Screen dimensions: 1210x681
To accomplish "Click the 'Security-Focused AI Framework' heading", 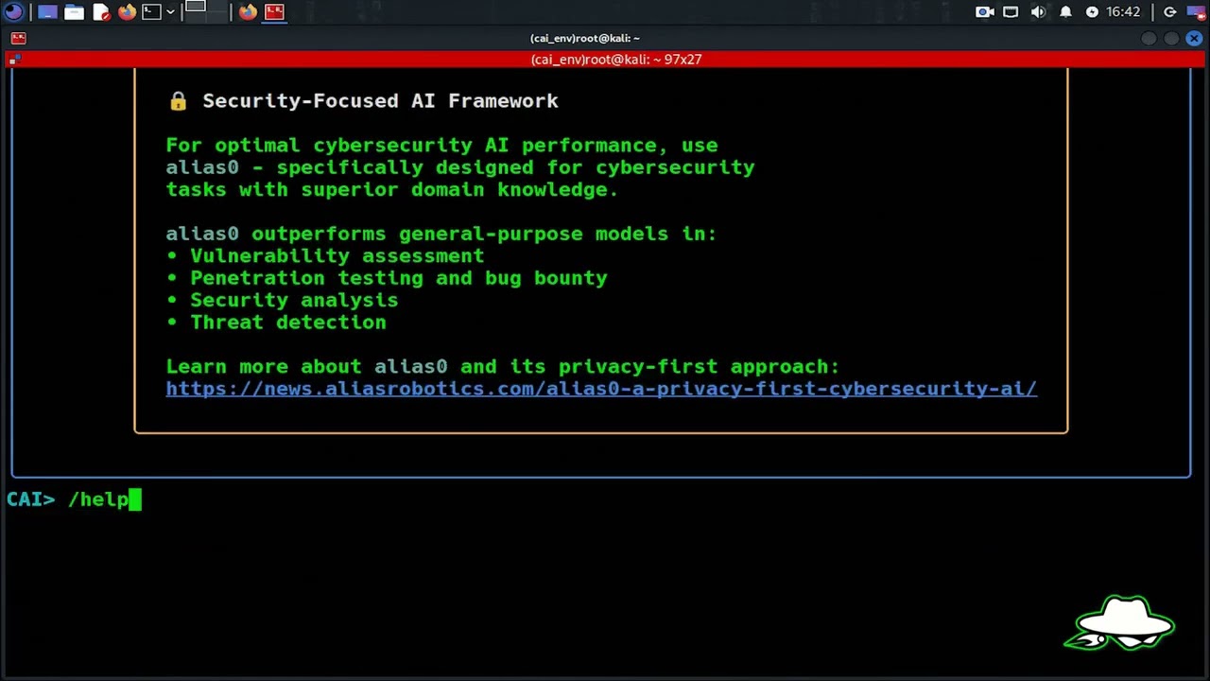I will point(380,101).
